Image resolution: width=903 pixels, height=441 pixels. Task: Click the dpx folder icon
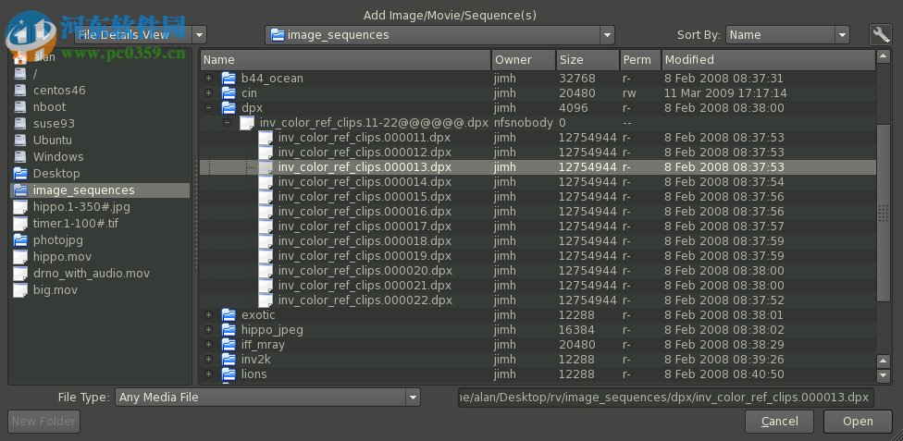click(229, 108)
